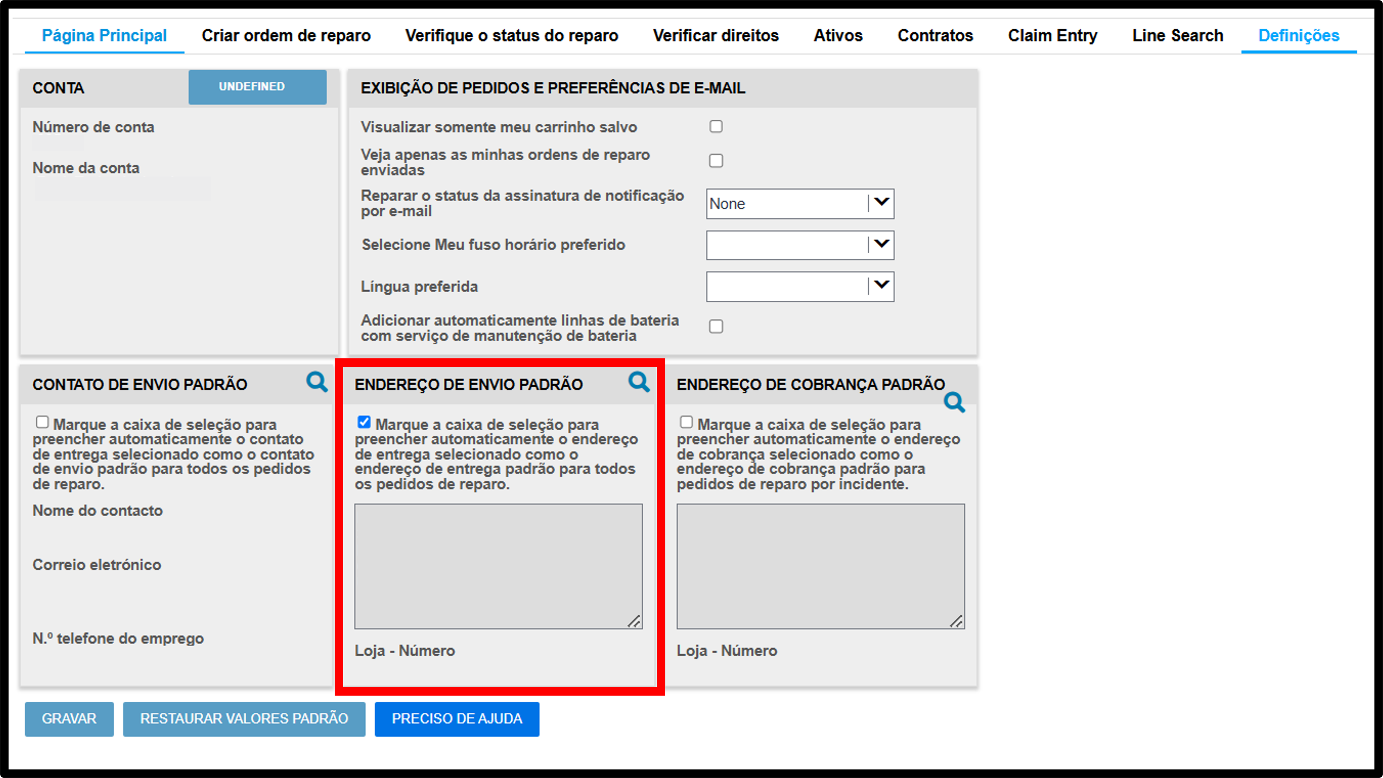Grab the shipping address text area resize handle

coord(634,621)
